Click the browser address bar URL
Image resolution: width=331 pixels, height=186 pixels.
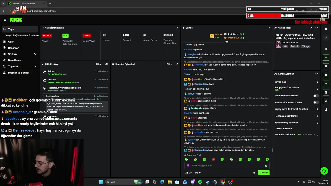tap(42, 11)
